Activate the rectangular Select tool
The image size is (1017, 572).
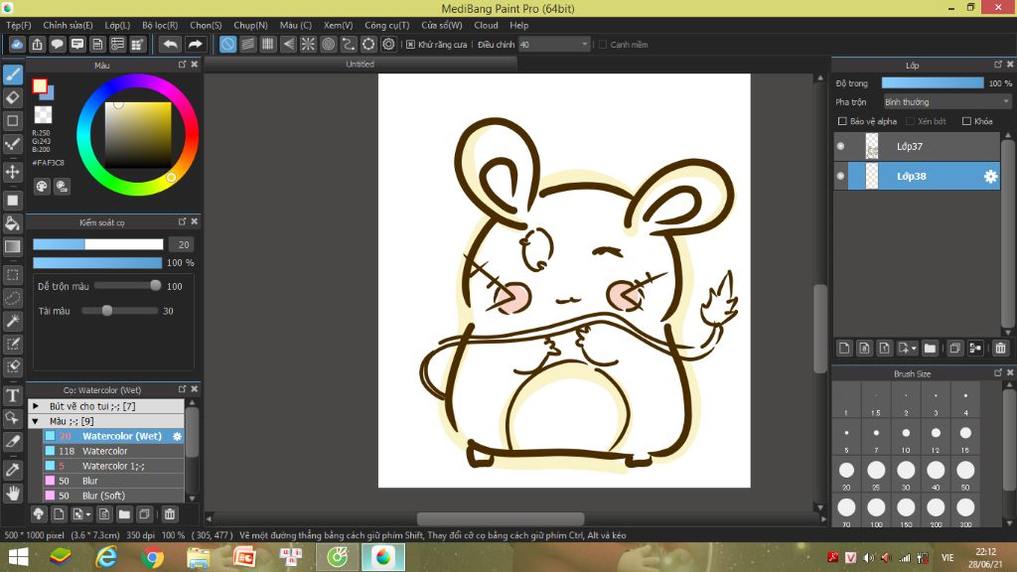13,275
